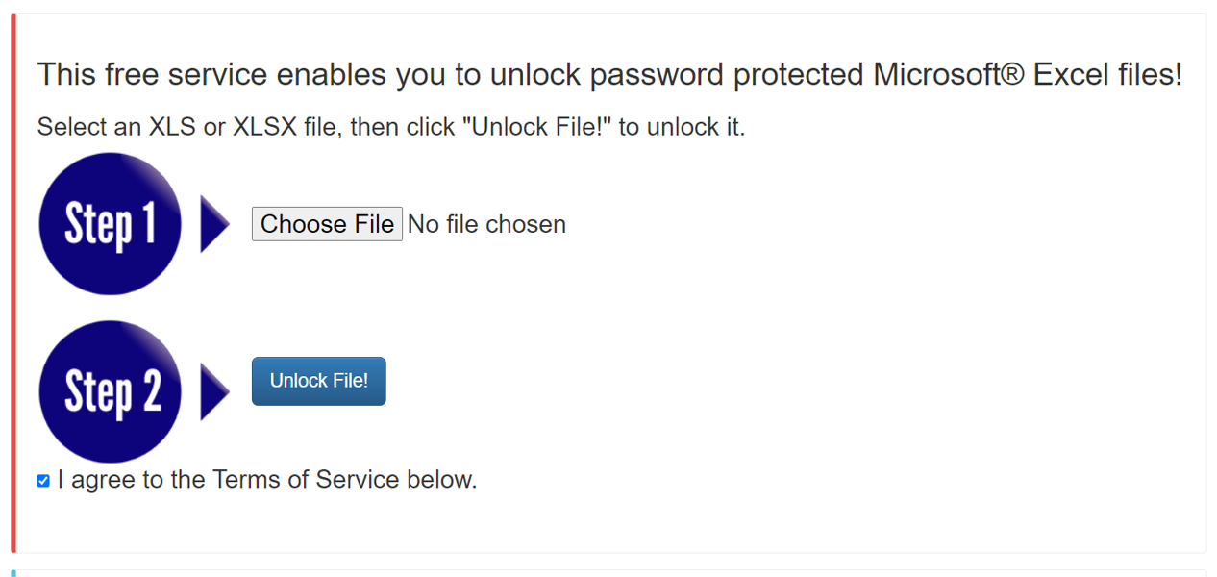Click the "No file chosen" text

486,224
